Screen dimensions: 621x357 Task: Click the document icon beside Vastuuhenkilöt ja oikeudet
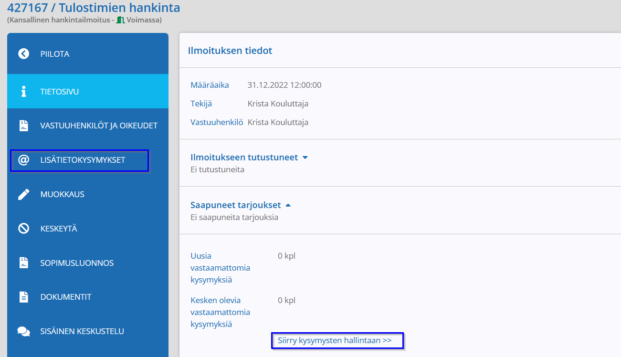point(23,126)
